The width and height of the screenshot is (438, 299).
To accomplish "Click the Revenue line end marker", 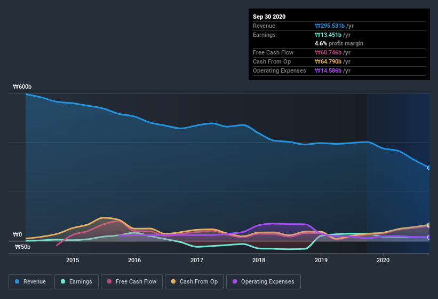I will coord(429,168).
